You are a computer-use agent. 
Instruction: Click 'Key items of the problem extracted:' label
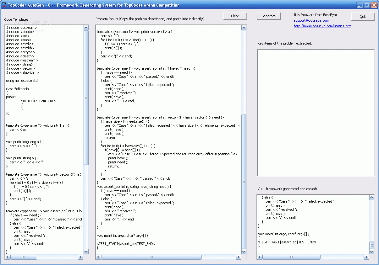[x=285, y=43]
